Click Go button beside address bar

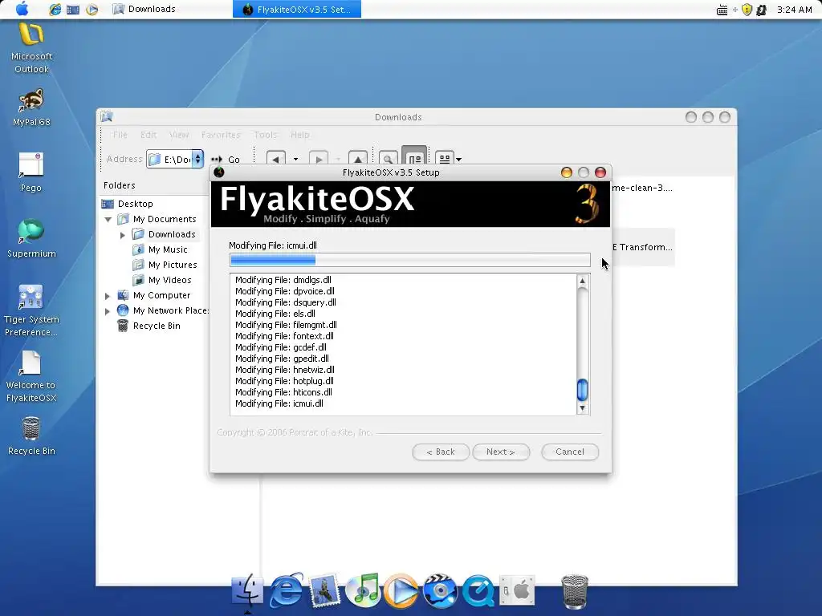pos(226,160)
